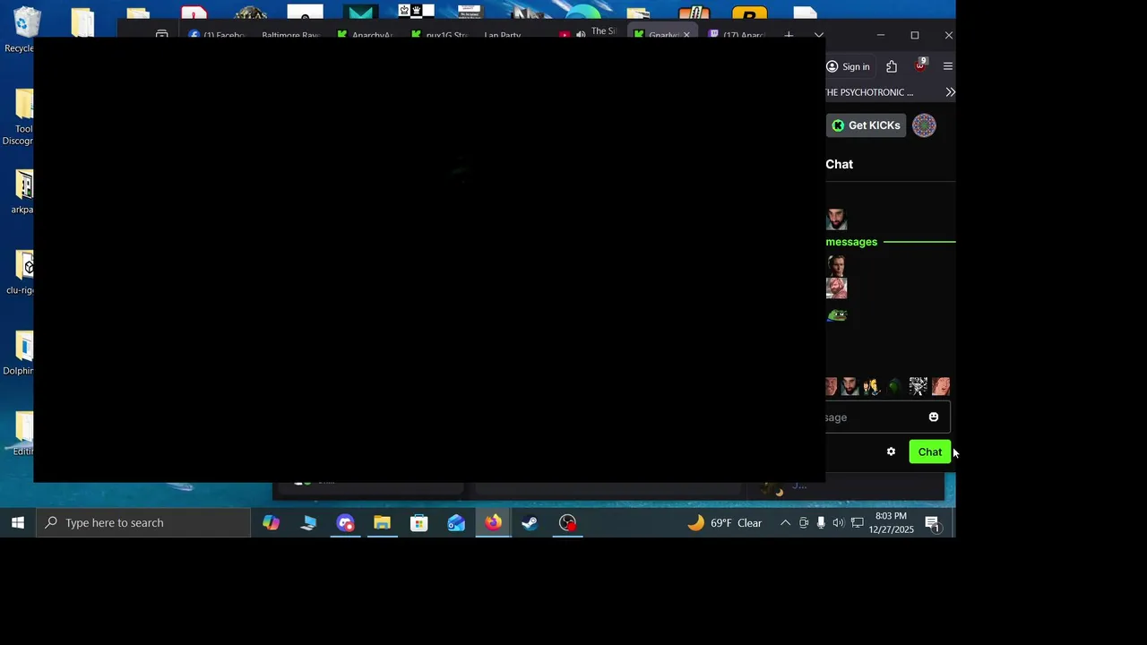Open Microsoft Store from the taskbar
This screenshot has width=1147, height=645.
(x=418, y=522)
